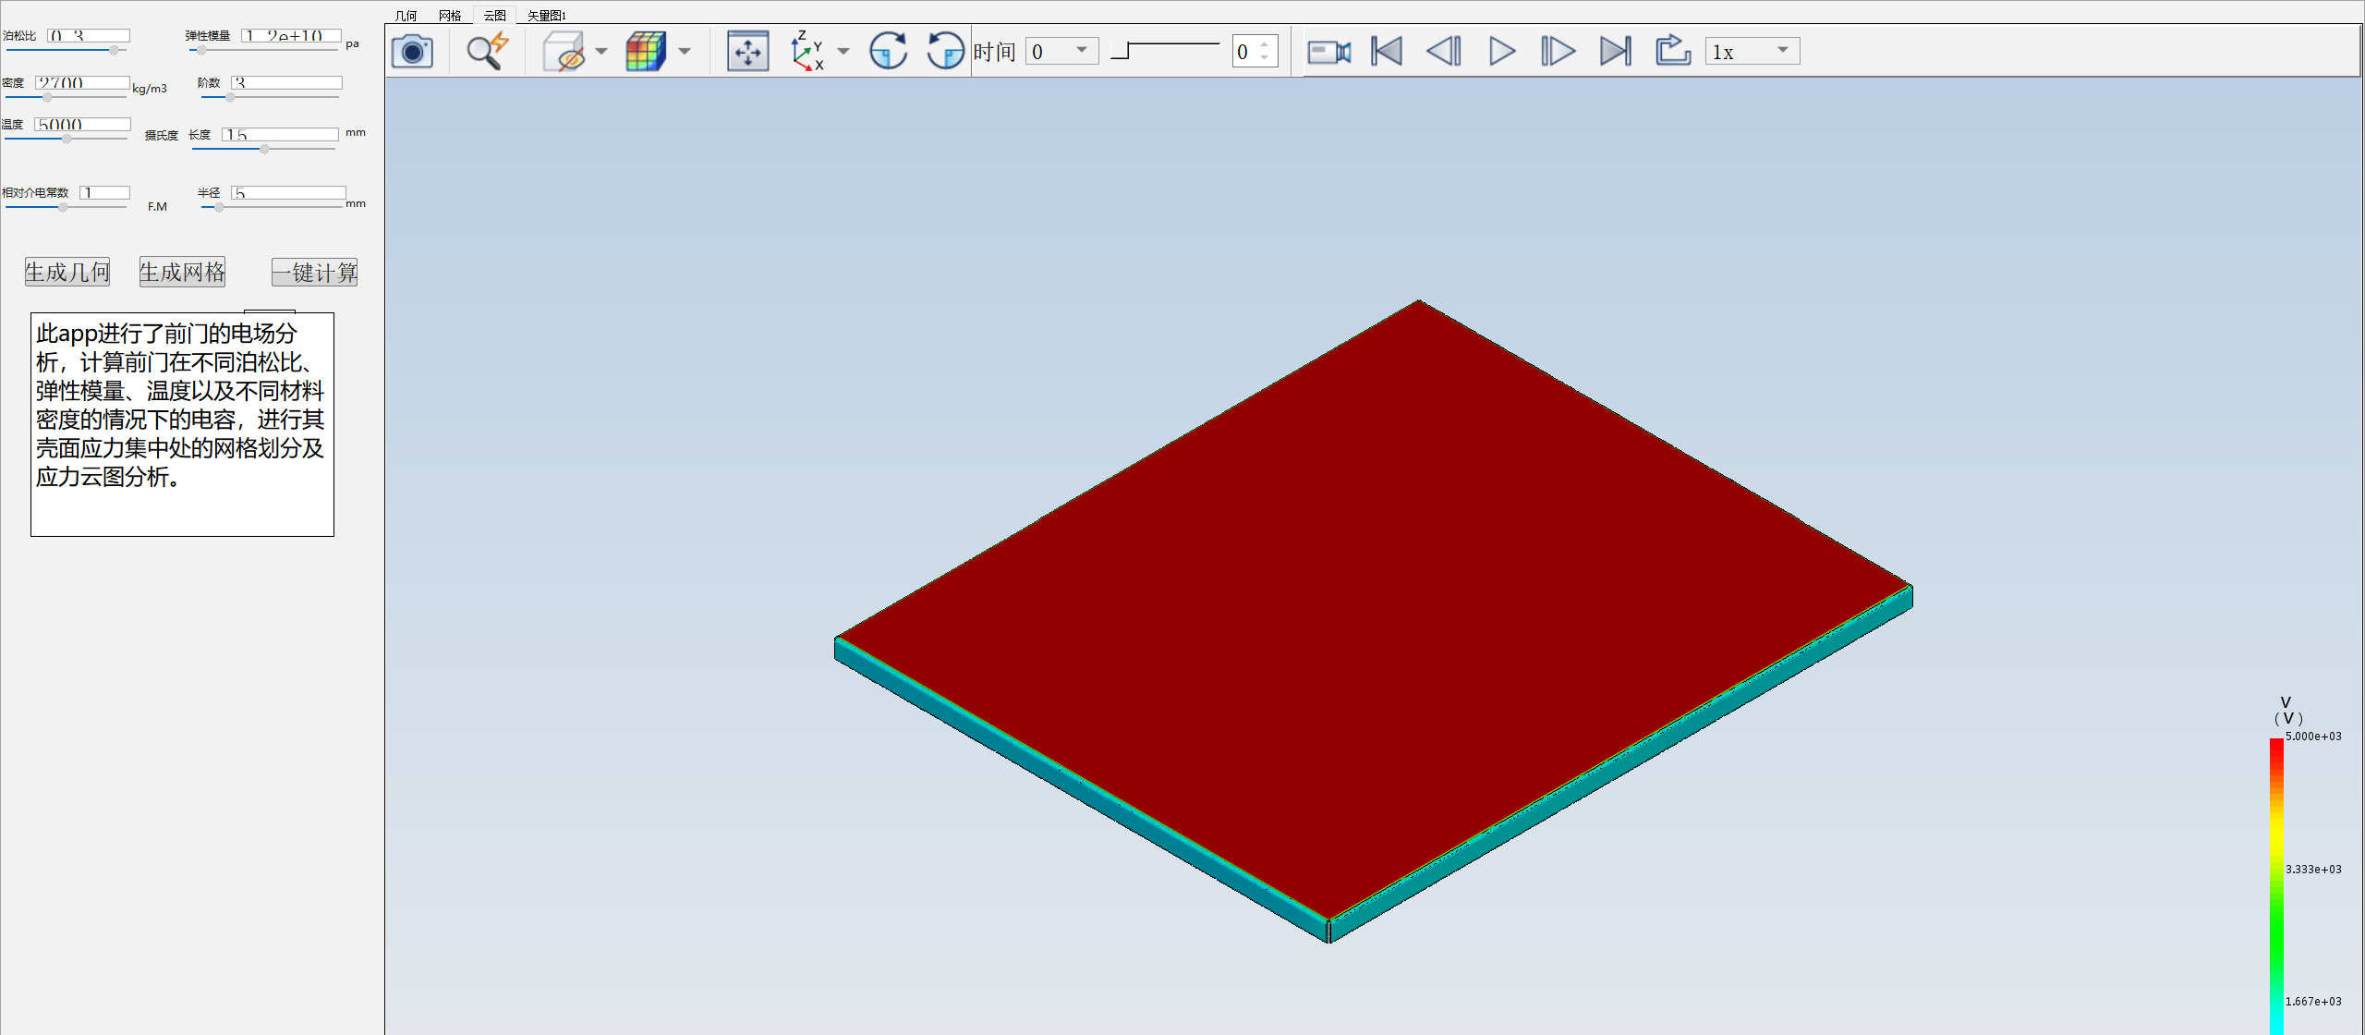2365x1035 pixels.
Task: Open the 时间 time dropdown
Action: [x=1061, y=51]
